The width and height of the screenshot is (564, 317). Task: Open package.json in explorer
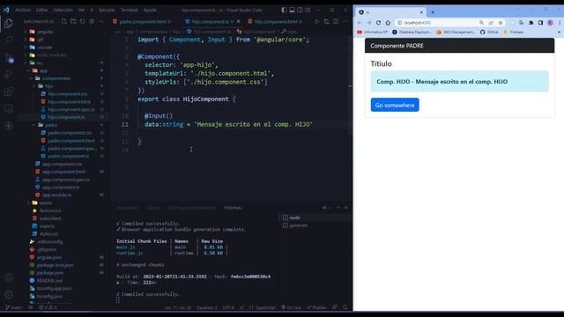(49, 273)
